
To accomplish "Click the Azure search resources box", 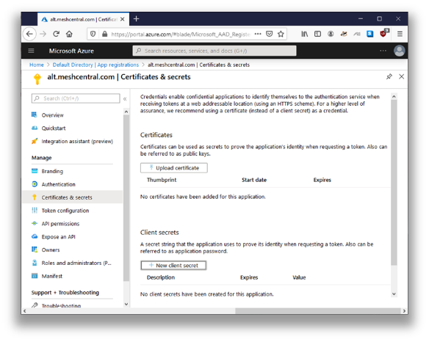I will click(214, 51).
